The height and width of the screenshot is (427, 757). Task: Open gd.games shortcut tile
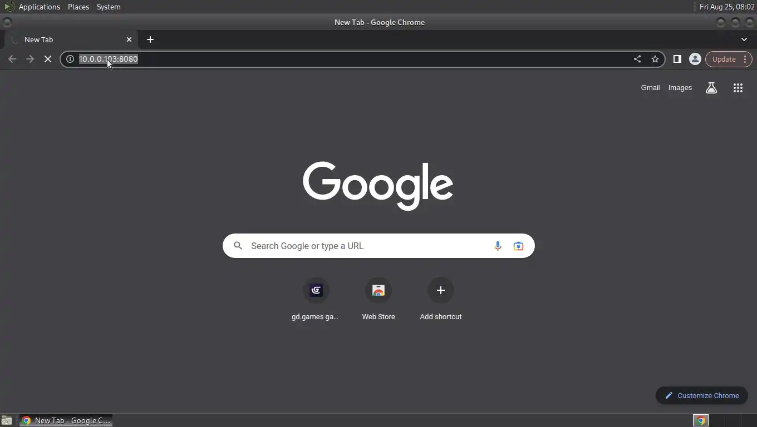(316, 300)
